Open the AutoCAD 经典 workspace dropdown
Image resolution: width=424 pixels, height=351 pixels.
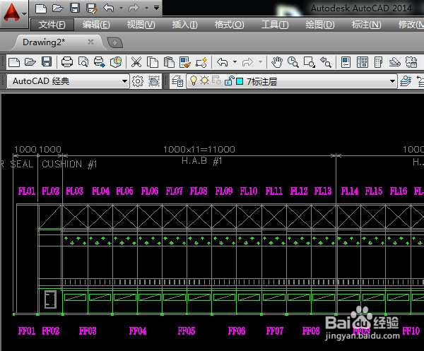point(68,81)
